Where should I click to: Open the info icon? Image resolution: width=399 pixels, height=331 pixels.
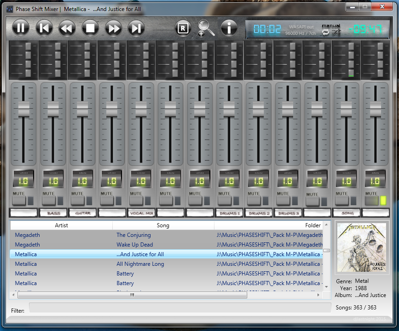click(x=229, y=28)
